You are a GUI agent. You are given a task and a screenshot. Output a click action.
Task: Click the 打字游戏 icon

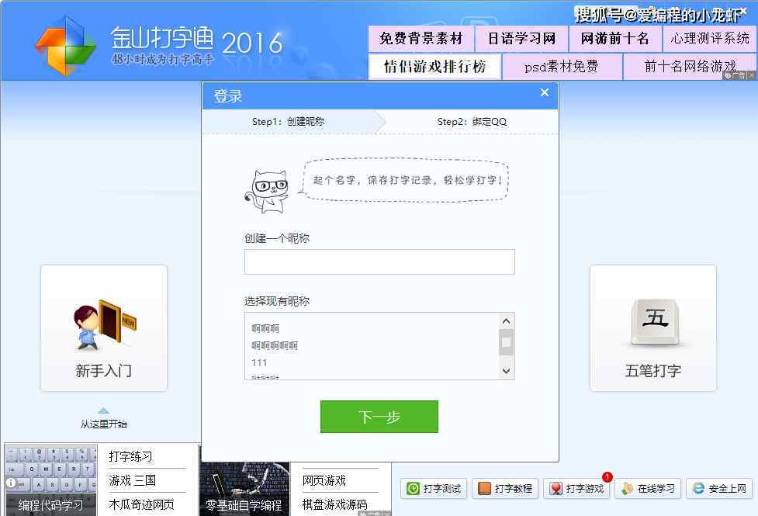tap(556, 488)
